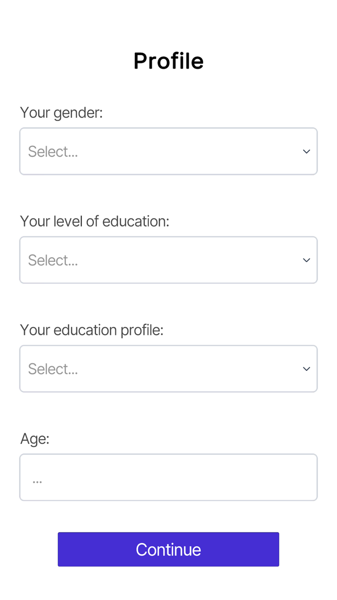Click the "Your level of education:" label
The width and height of the screenshot is (337, 600).
point(94,221)
